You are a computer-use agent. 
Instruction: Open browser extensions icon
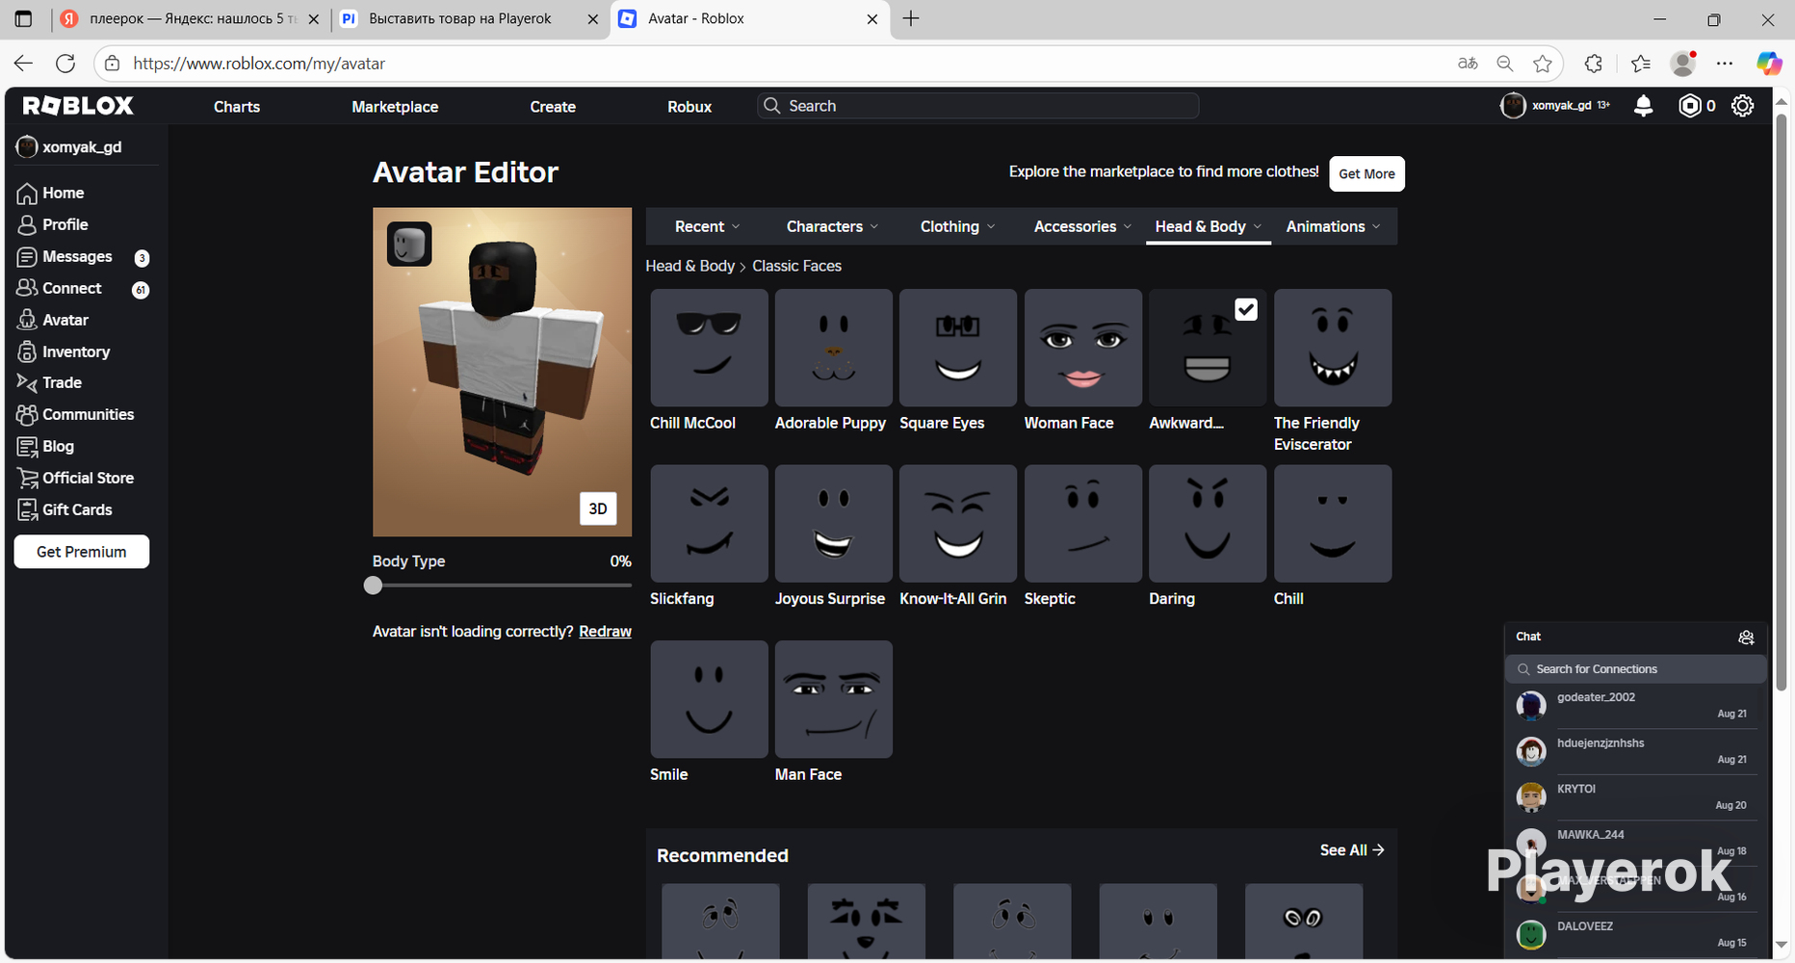pyautogui.click(x=1594, y=64)
